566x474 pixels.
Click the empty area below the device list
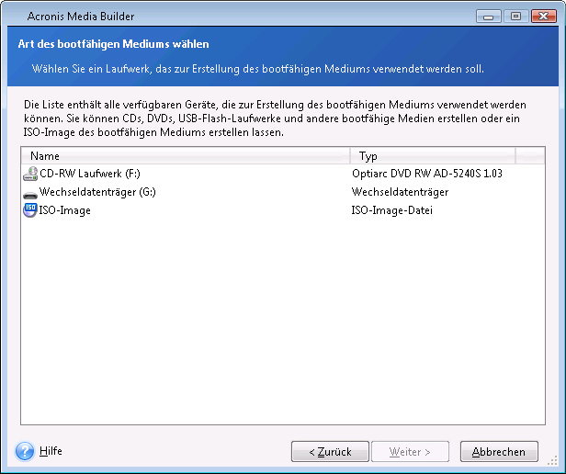click(x=276, y=322)
